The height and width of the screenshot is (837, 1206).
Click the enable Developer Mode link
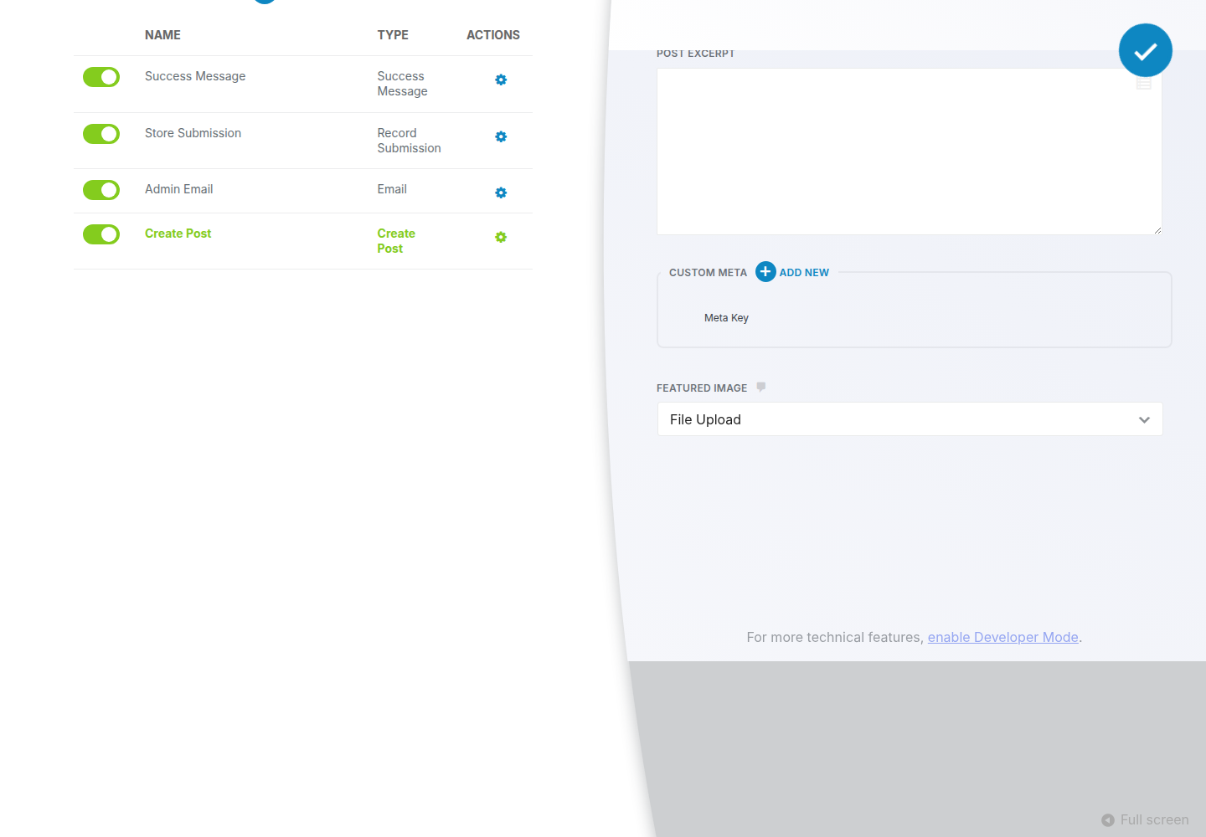[x=1003, y=638]
